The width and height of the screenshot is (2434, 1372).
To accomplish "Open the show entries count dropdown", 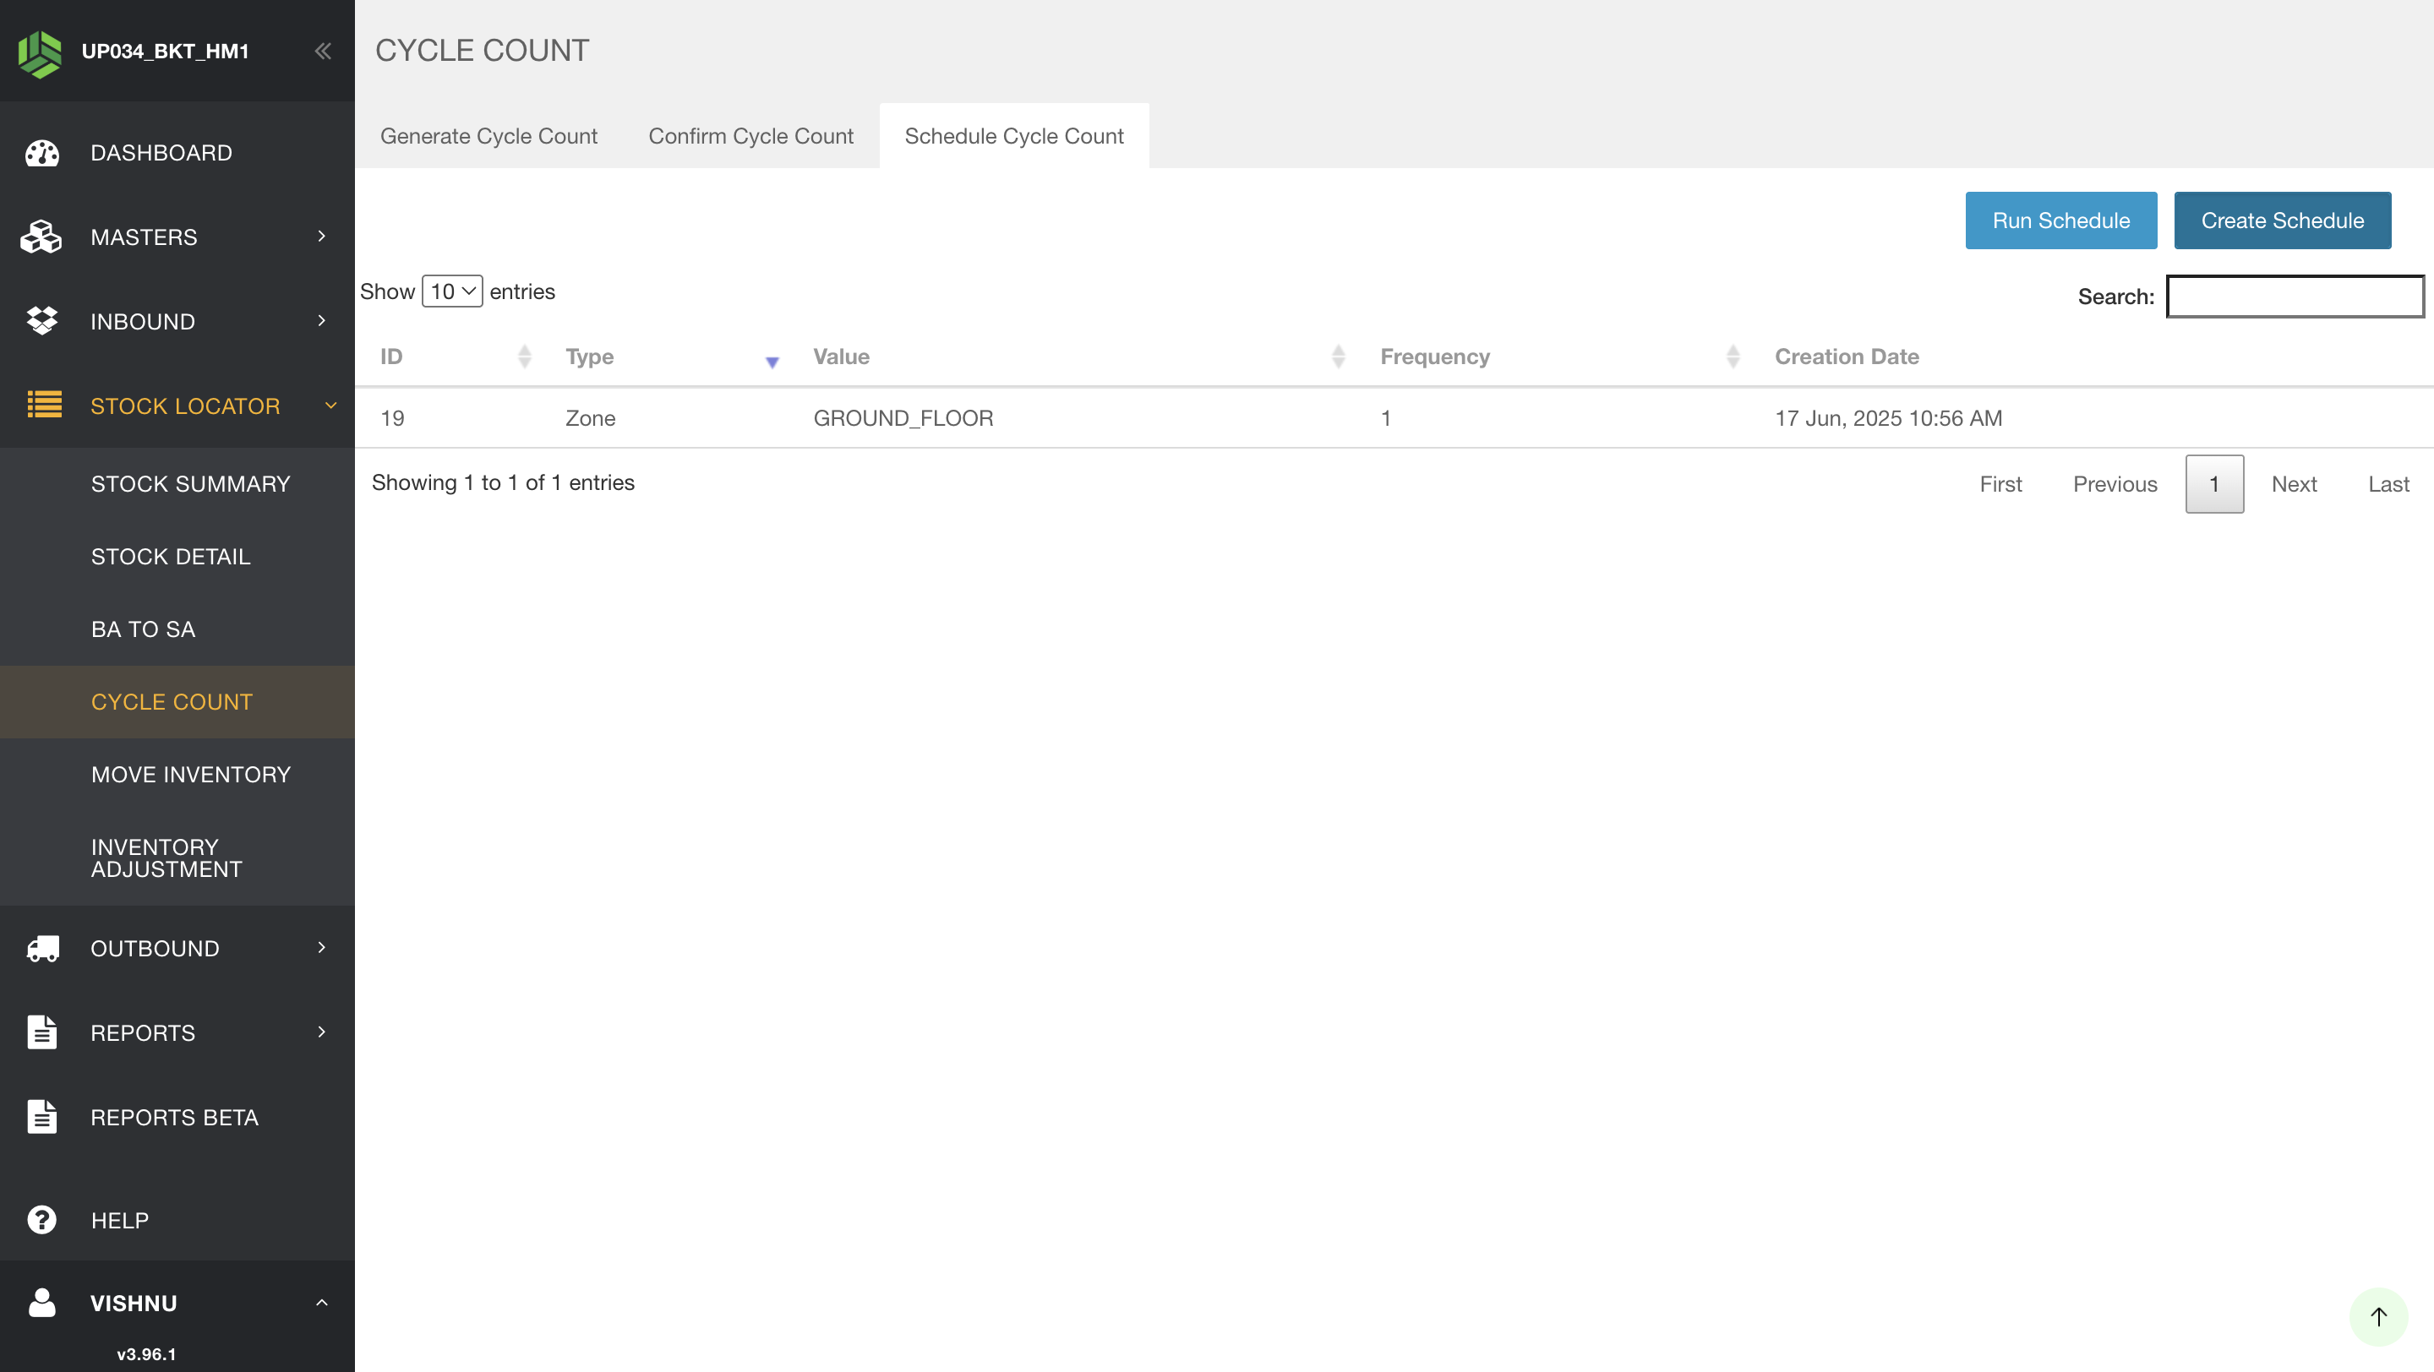I will coord(451,291).
